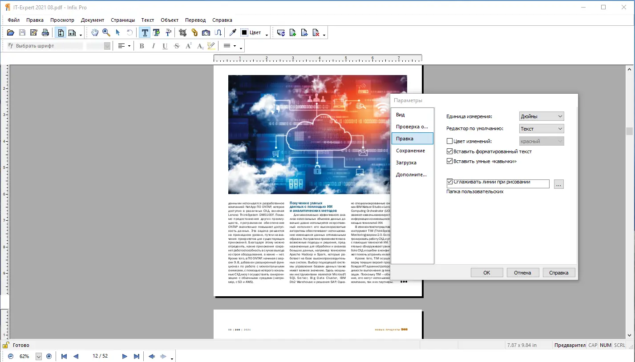Apply superscript formatting
Image resolution: width=635 pixels, height=362 pixels.
189,46
